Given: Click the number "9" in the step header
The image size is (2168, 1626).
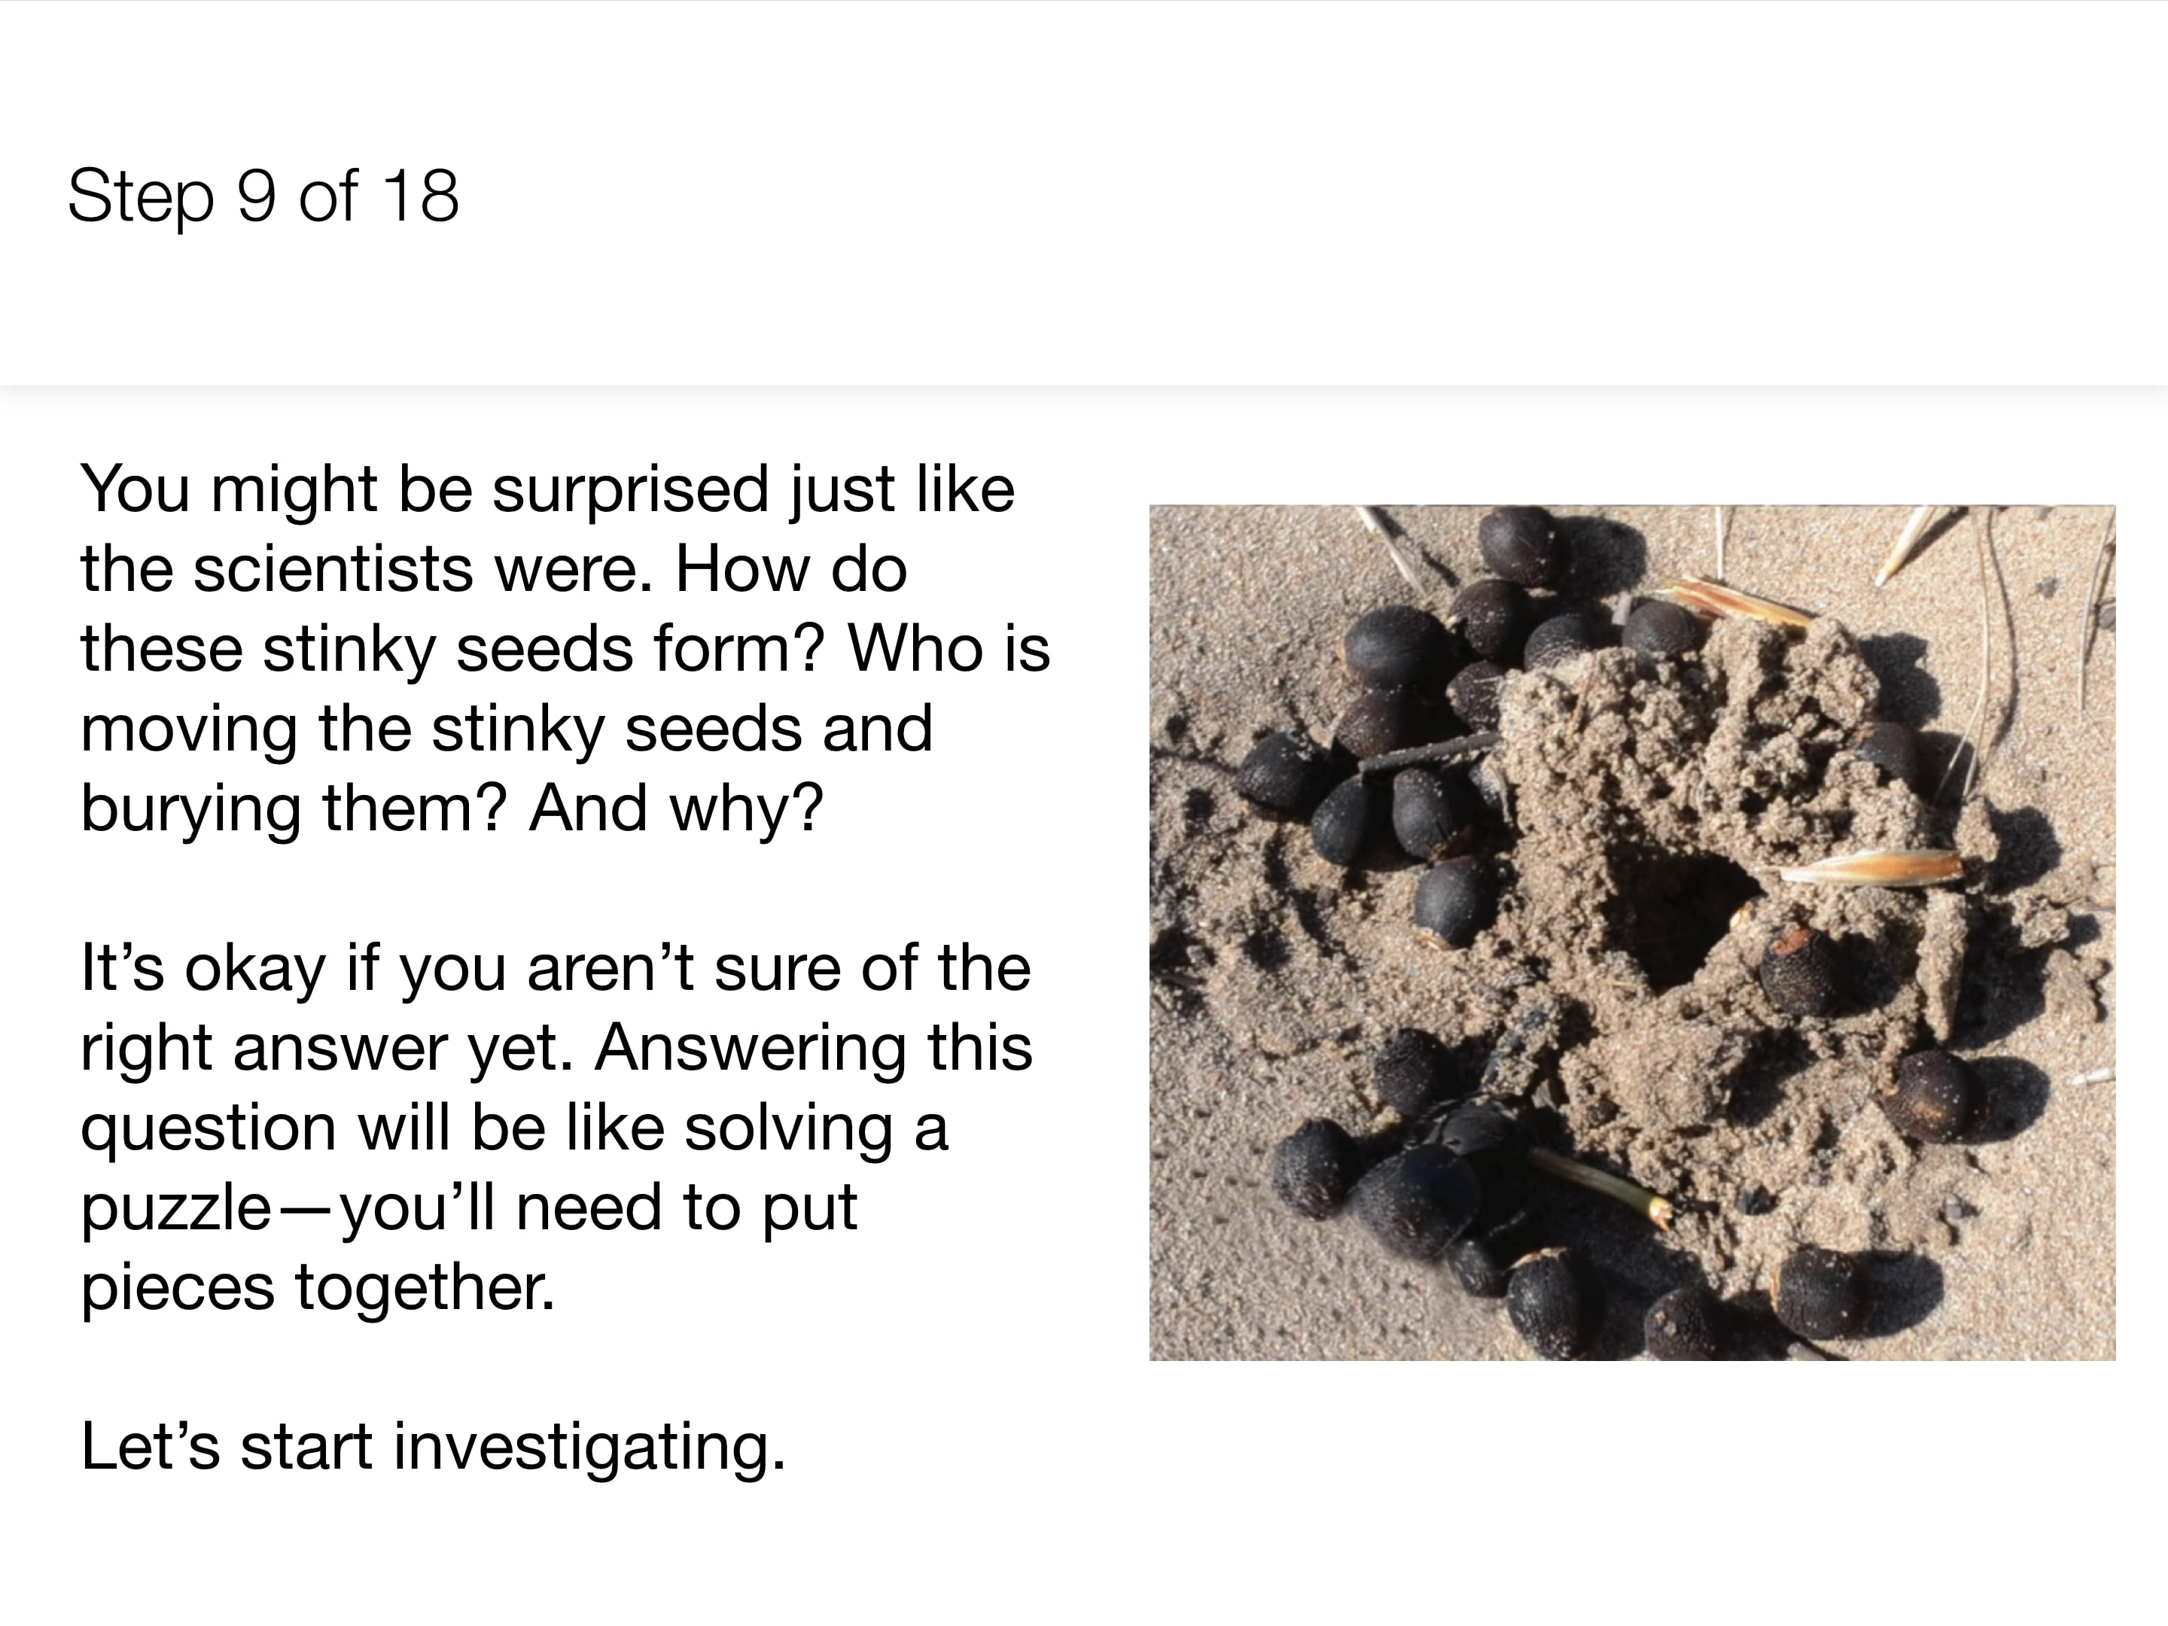Looking at the screenshot, I should [257, 196].
